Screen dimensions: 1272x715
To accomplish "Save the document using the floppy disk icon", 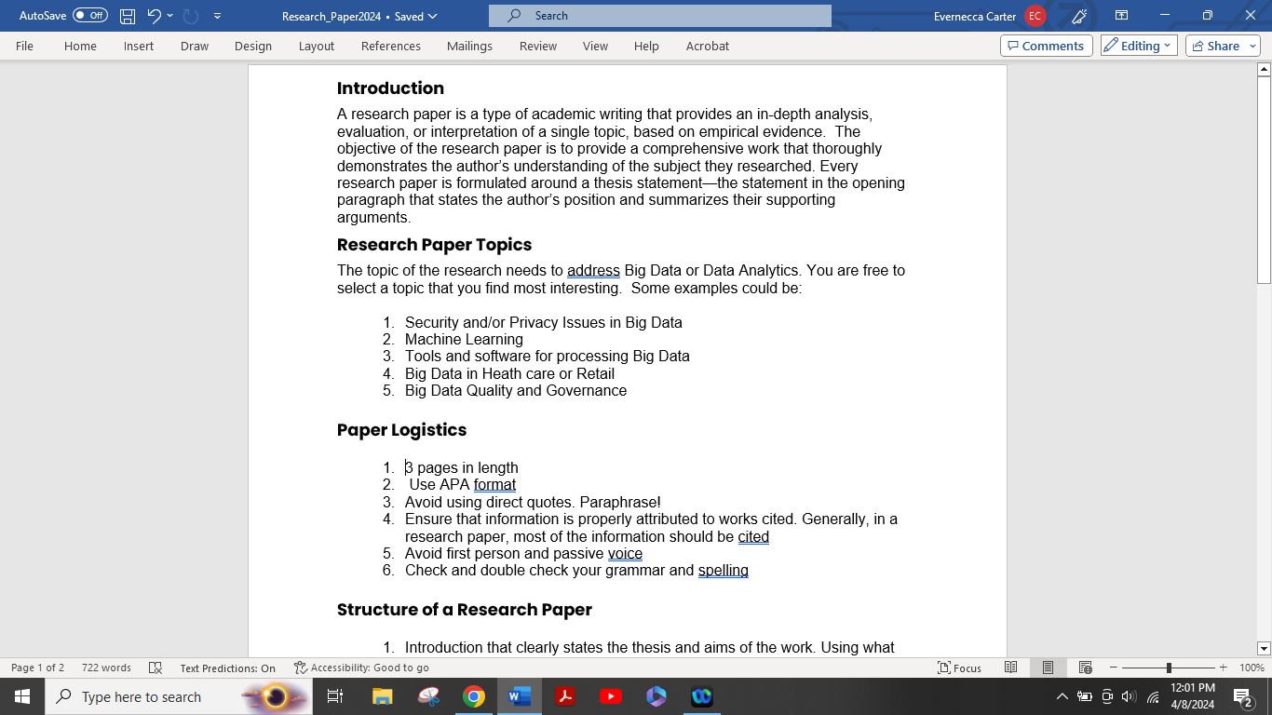I will click(x=128, y=16).
